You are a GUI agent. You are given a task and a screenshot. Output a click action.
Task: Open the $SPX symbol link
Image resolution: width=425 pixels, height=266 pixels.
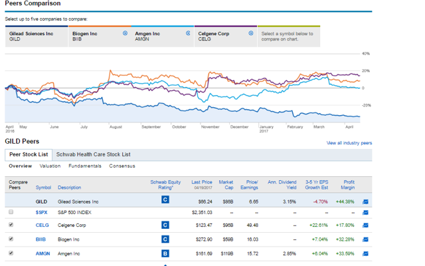(41, 213)
